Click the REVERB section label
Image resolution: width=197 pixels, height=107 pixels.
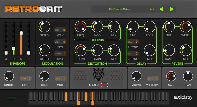coord(177,64)
